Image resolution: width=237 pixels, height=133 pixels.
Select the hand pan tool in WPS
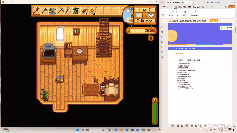point(163,12)
